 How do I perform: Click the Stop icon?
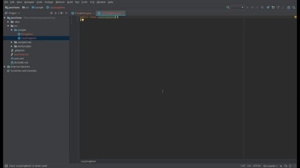tap(262, 7)
